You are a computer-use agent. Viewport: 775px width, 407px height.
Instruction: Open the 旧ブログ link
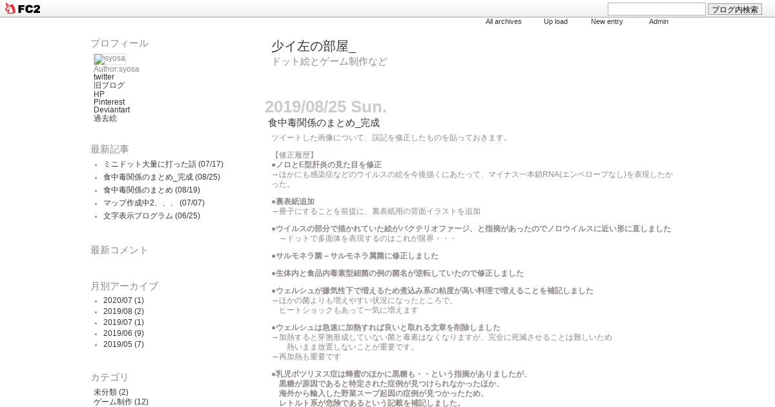point(109,85)
